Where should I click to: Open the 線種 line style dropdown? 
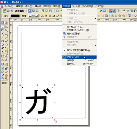pyautogui.click(x=33, y=16)
